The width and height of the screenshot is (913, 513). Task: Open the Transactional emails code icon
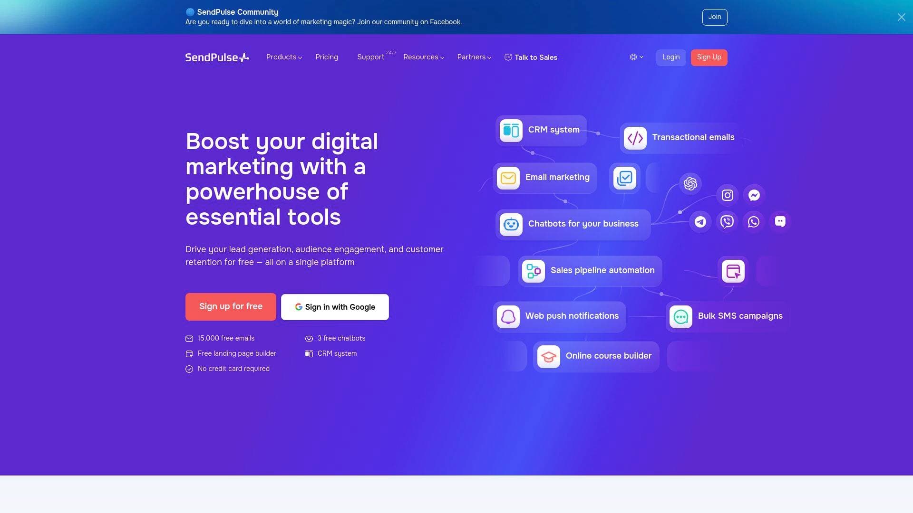[634, 138]
